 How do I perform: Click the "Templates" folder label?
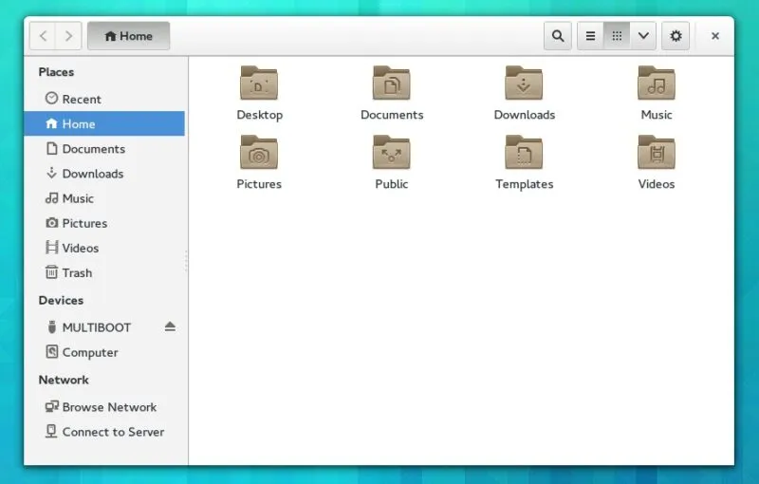pos(525,184)
